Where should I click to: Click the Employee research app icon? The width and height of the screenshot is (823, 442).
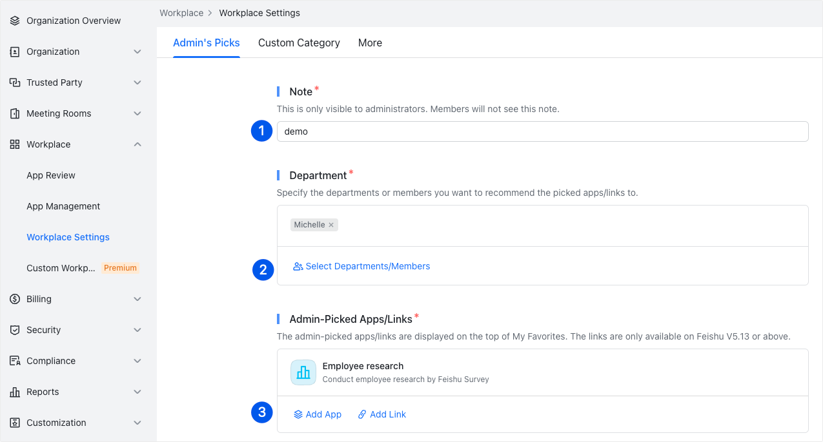pos(303,372)
